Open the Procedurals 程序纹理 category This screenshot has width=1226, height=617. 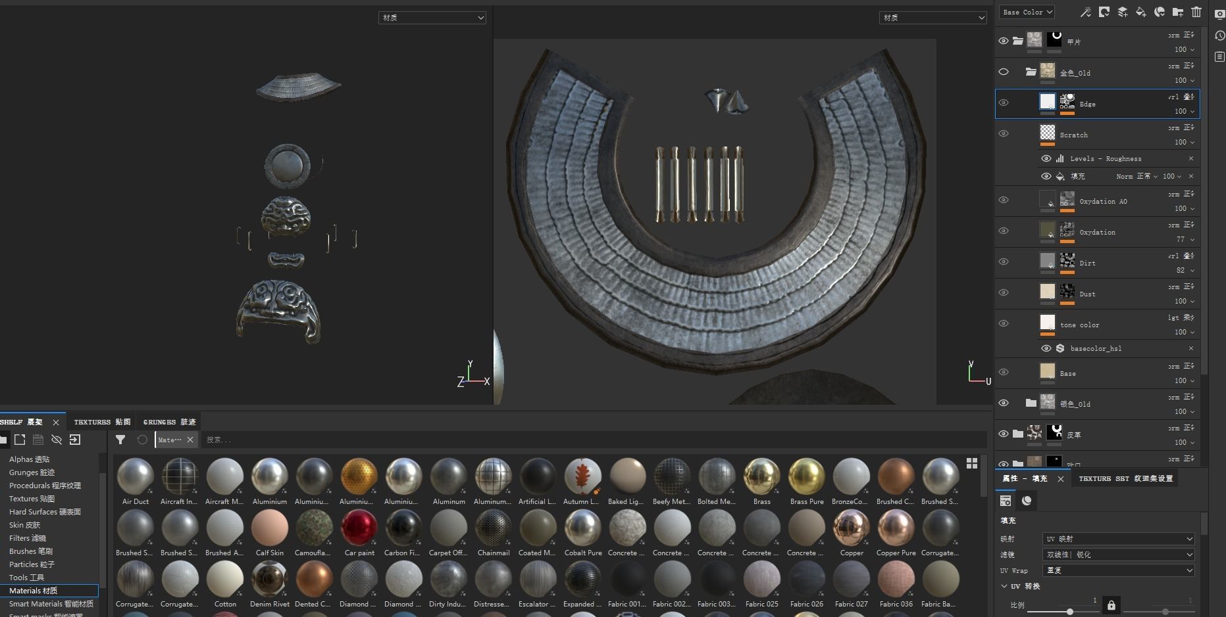pos(45,486)
